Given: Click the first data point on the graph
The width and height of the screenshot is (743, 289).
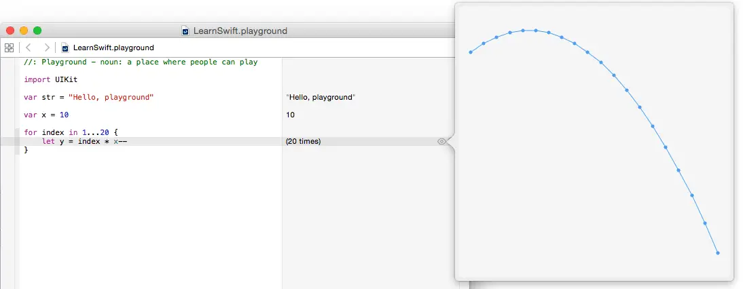Looking at the screenshot, I should pyautogui.click(x=471, y=52).
